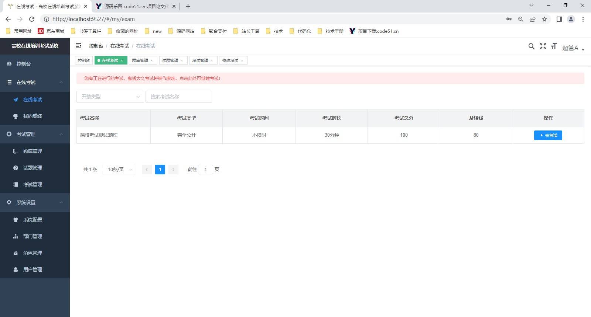
Task: Open a new browser tab
Action: pyautogui.click(x=188, y=6)
